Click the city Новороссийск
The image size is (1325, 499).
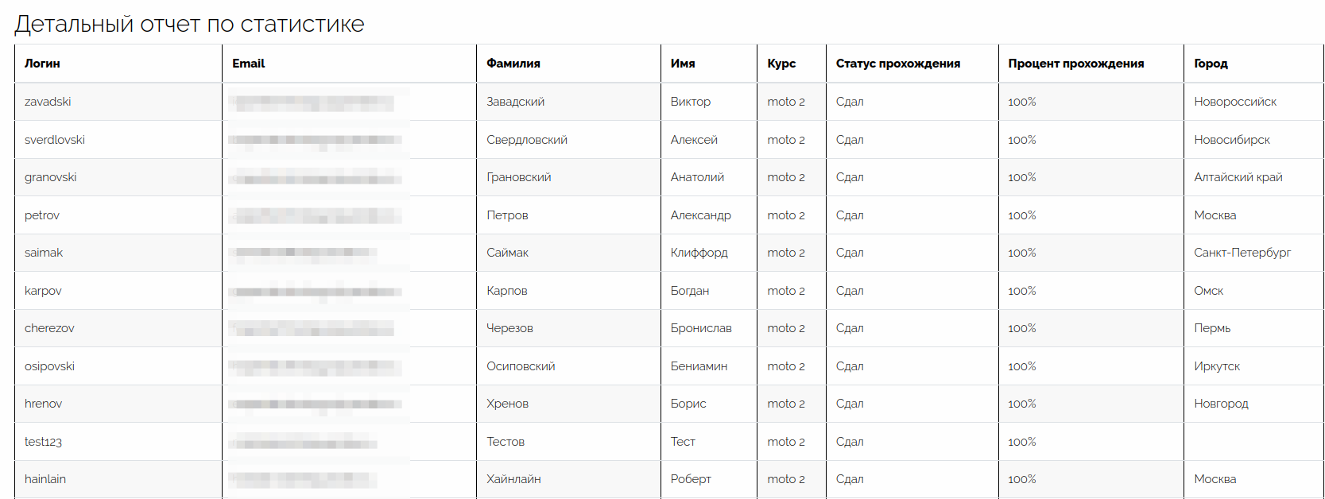[1234, 102]
